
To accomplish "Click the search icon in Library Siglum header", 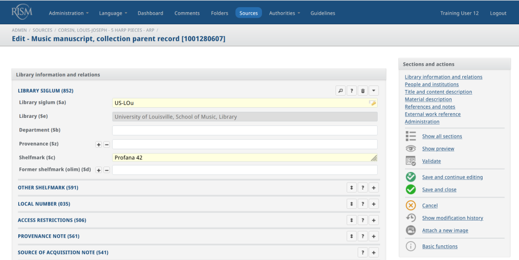I will [341, 91].
